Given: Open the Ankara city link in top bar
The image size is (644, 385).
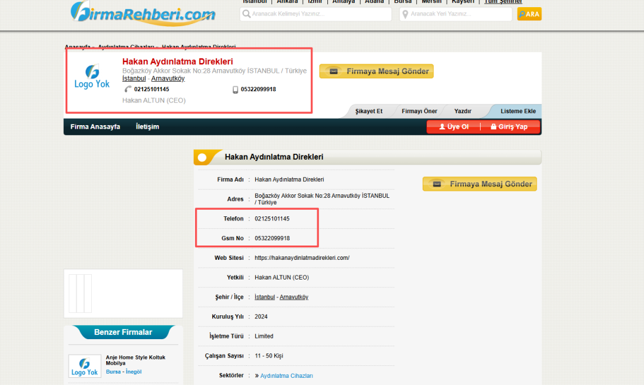Looking at the screenshot, I should (287, 2).
